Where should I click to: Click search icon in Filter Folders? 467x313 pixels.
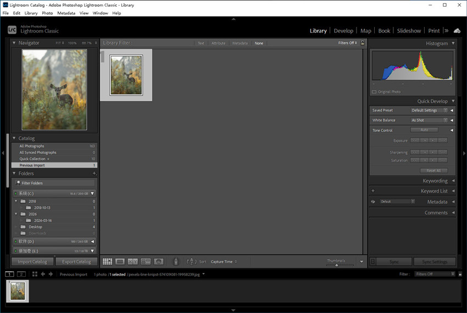click(x=18, y=182)
